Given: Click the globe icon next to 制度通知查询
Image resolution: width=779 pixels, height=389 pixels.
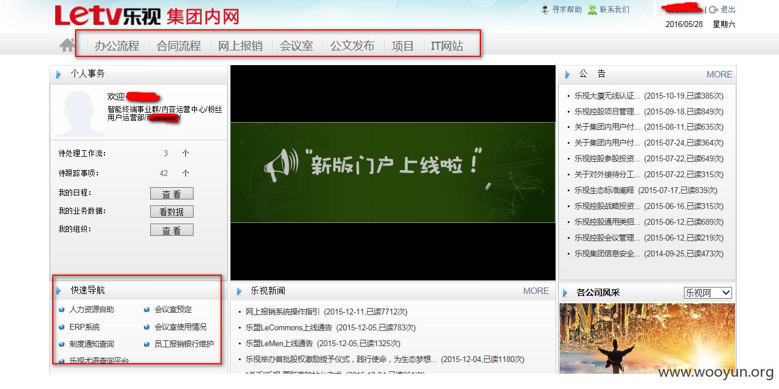Looking at the screenshot, I should click(x=62, y=344).
